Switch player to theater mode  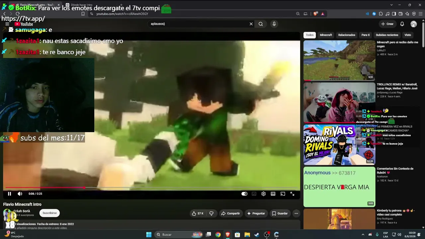[x=273, y=194]
